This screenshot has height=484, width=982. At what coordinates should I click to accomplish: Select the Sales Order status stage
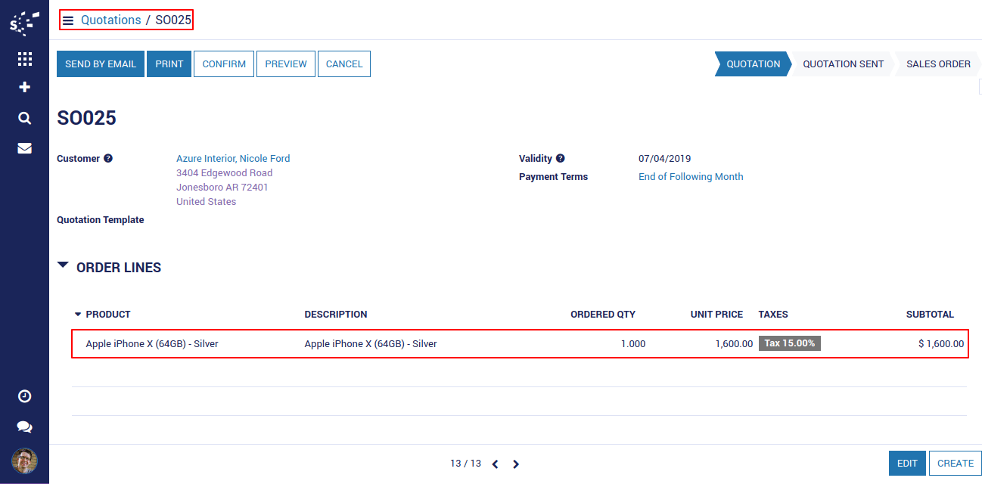point(938,64)
